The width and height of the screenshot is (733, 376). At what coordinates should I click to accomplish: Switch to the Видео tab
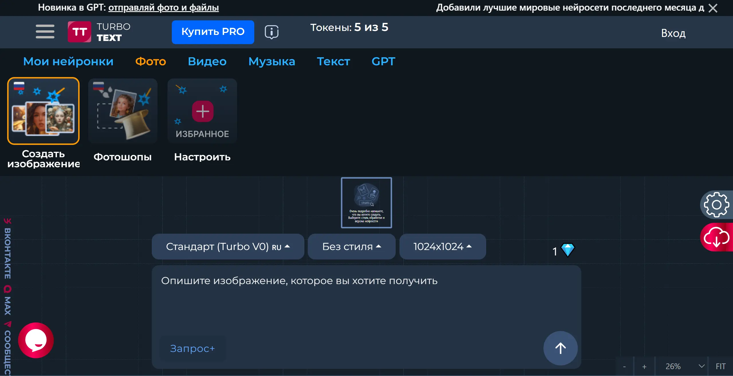tap(207, 61)
